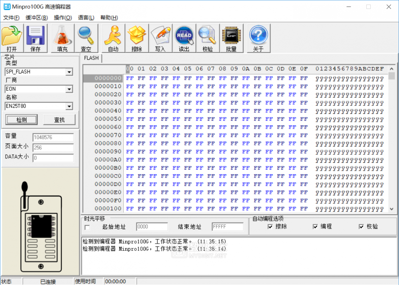Click the 擦除 (Erase) chip toolbar icon
The width and height of the screenshot is (399, 285).
137,38
